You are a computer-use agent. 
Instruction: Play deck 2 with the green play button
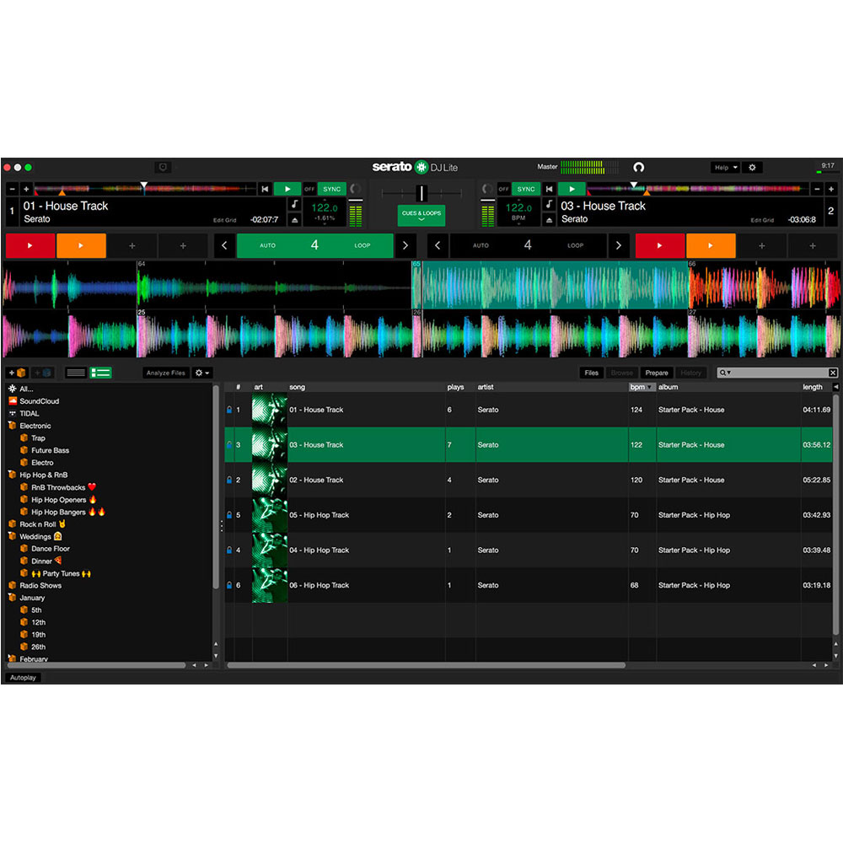(x=572, y=189)
